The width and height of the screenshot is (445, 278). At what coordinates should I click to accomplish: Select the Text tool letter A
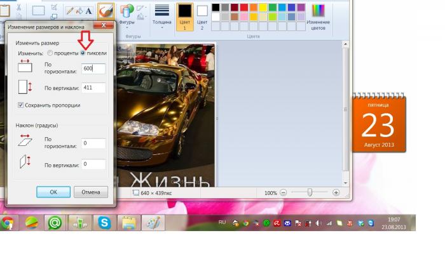(x=88, y=11)
